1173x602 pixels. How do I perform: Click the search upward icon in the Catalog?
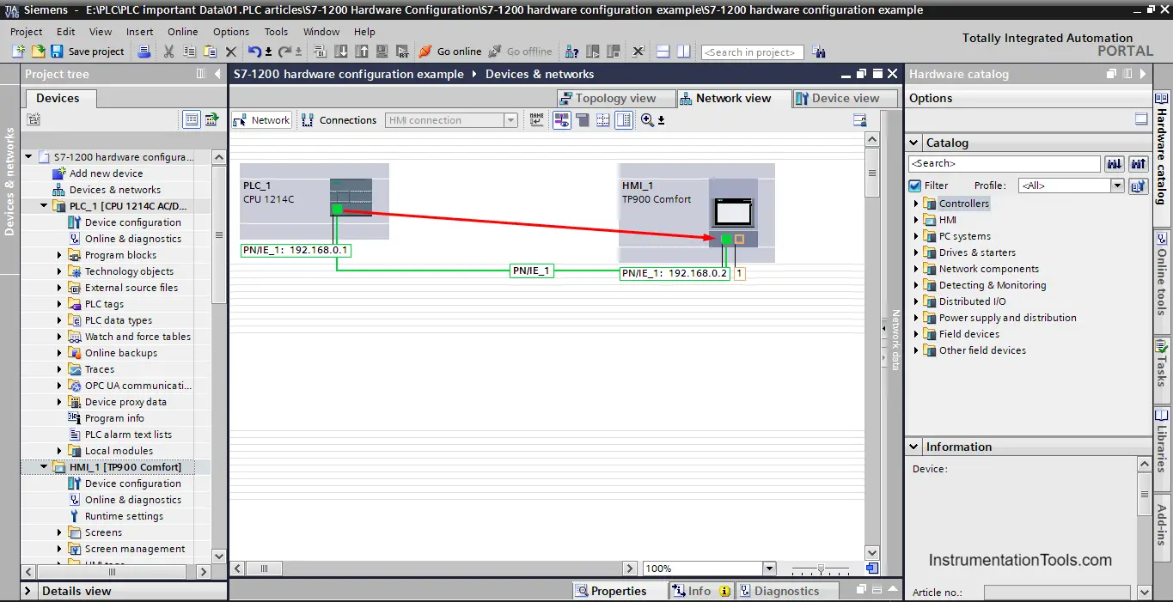pyautogui.click(x=1139, y=163)
